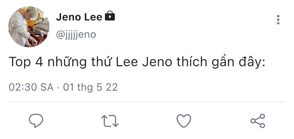Click "gần đây:" at the tweet's end

[x=242, y=63]
